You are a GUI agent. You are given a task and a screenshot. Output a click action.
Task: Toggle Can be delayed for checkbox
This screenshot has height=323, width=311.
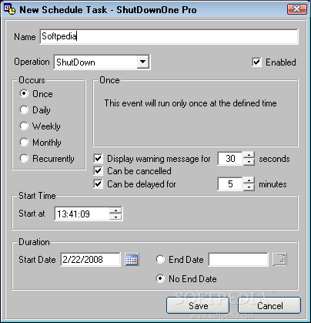pyautogui.click(x=99, y=184)
